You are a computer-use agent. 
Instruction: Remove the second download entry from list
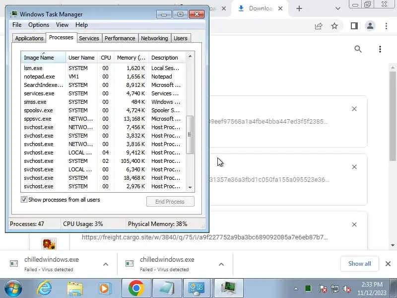click(x=354, y=167)
